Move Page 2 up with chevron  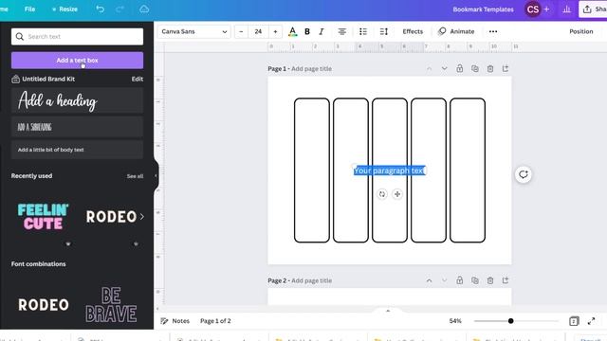click(x=429, y=280)
